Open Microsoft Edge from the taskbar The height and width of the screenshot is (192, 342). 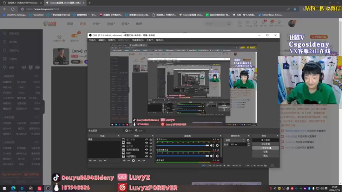pos(13,188)
